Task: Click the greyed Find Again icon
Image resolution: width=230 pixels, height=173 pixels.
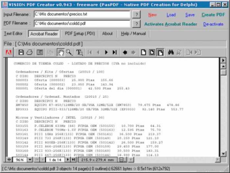Action: coord(179,52)
